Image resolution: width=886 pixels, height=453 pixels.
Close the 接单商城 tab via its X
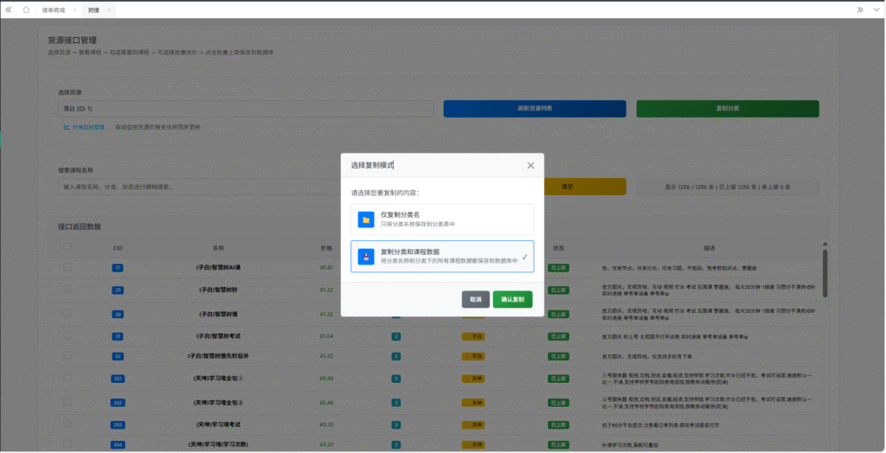point(74,10)
